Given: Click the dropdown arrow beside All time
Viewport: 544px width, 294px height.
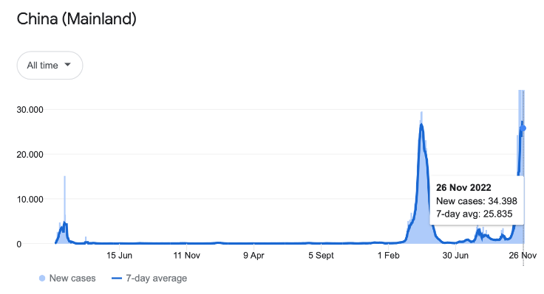Looking at the screenshot, I should point(68,65).
